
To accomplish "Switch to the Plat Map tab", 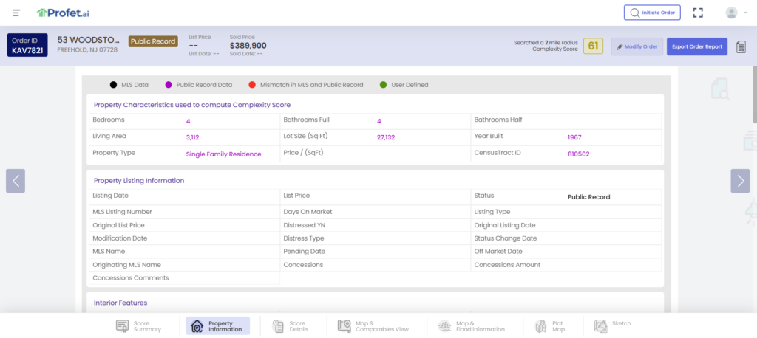I will pyautogui.click(x=549, y=326).
